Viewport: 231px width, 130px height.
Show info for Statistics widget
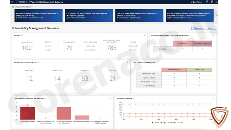tap(22, 36)
